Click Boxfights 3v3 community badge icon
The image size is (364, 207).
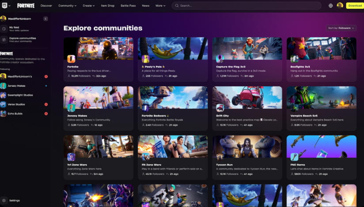(294, 59)
